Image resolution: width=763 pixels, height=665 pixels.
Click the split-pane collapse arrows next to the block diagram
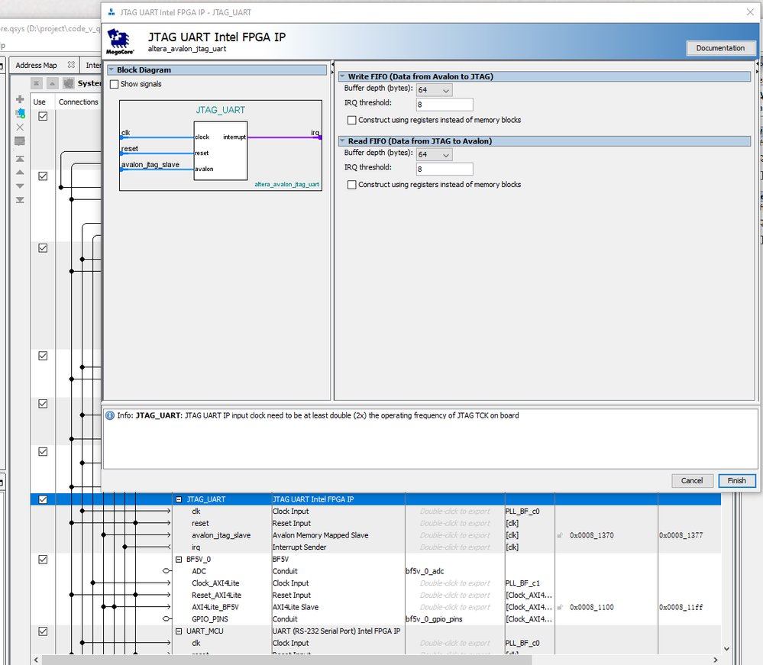click(332, 67)
